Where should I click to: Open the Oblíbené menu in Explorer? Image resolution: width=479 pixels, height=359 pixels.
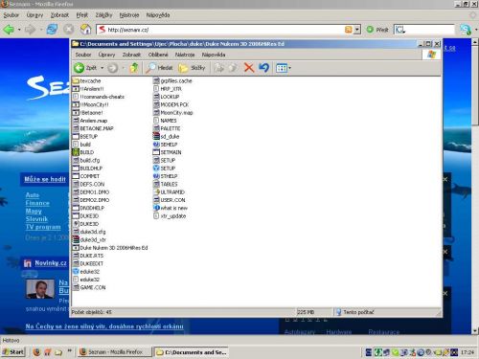158,55
